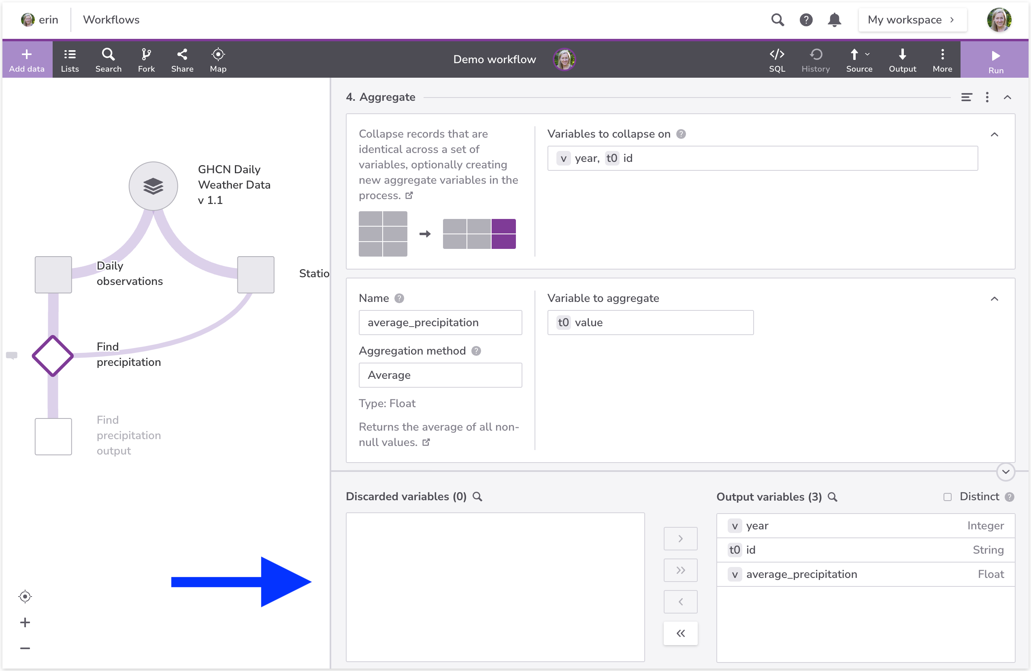Recenter the workflow map view
The width and height of the screenshot is (1031, 671).
(25, 597)
